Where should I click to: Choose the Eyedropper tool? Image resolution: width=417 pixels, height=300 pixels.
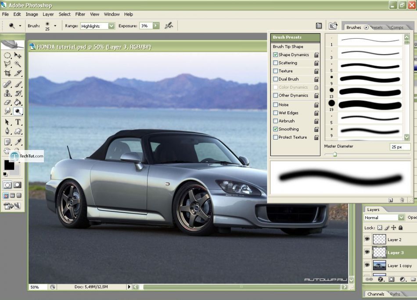pos(18,142)
